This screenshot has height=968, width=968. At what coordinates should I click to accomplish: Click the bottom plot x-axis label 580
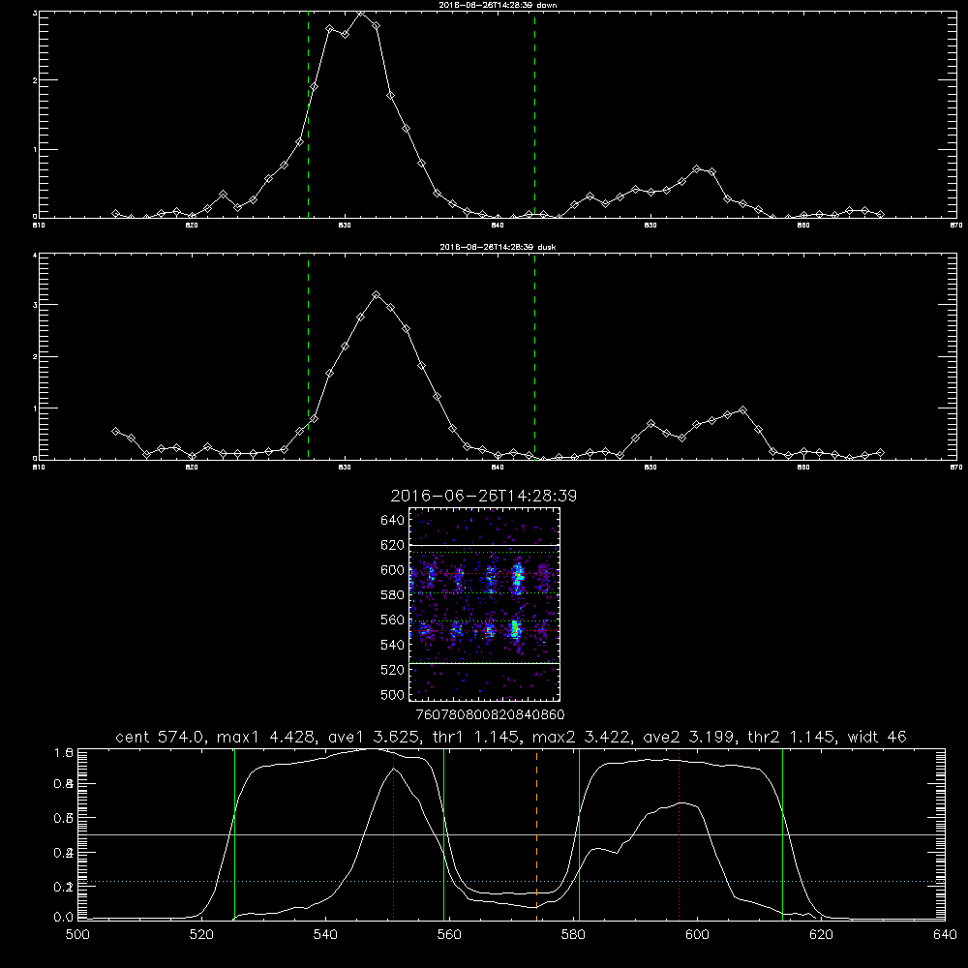[x=573, y=935]
